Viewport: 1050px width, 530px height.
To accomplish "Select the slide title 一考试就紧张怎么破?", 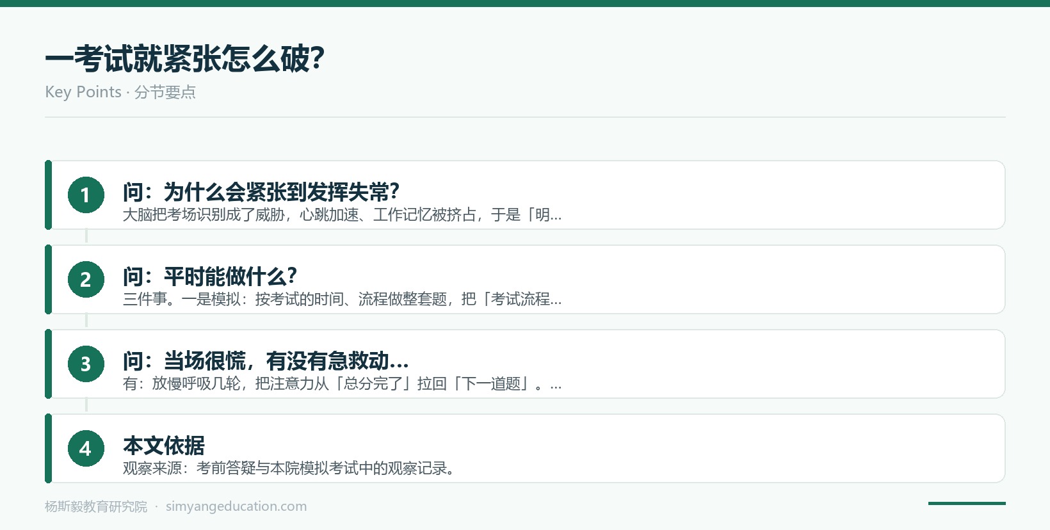I will click(x=185, y=59).
